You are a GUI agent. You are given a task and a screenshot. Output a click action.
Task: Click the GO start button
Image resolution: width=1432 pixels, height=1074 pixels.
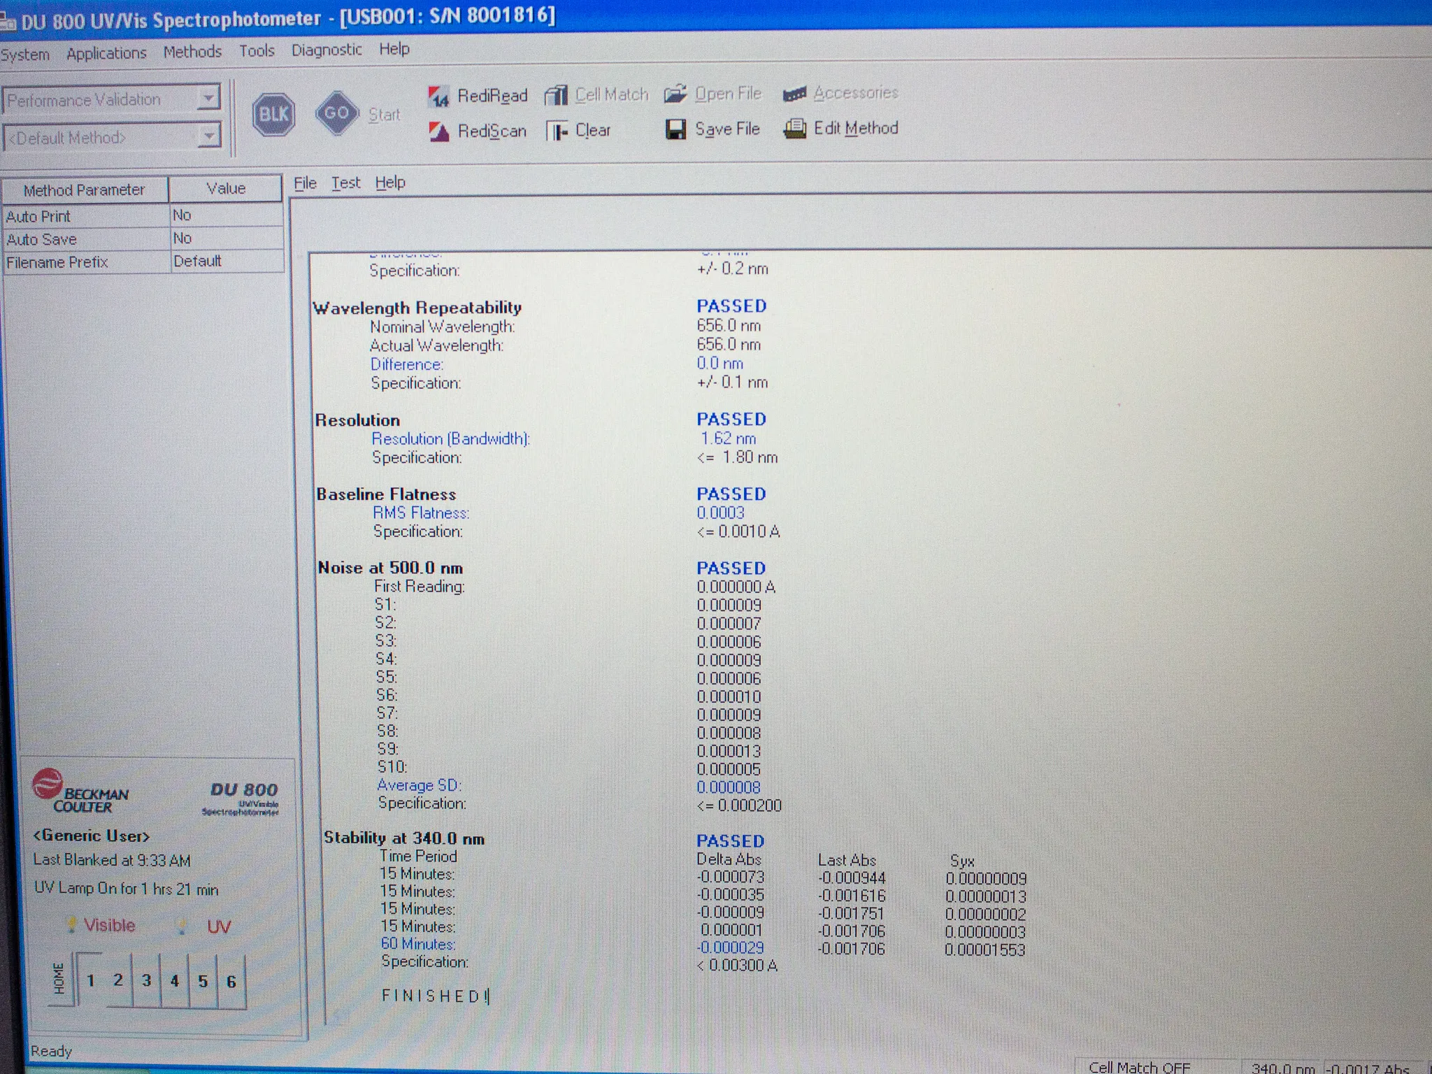coord(336,113)
